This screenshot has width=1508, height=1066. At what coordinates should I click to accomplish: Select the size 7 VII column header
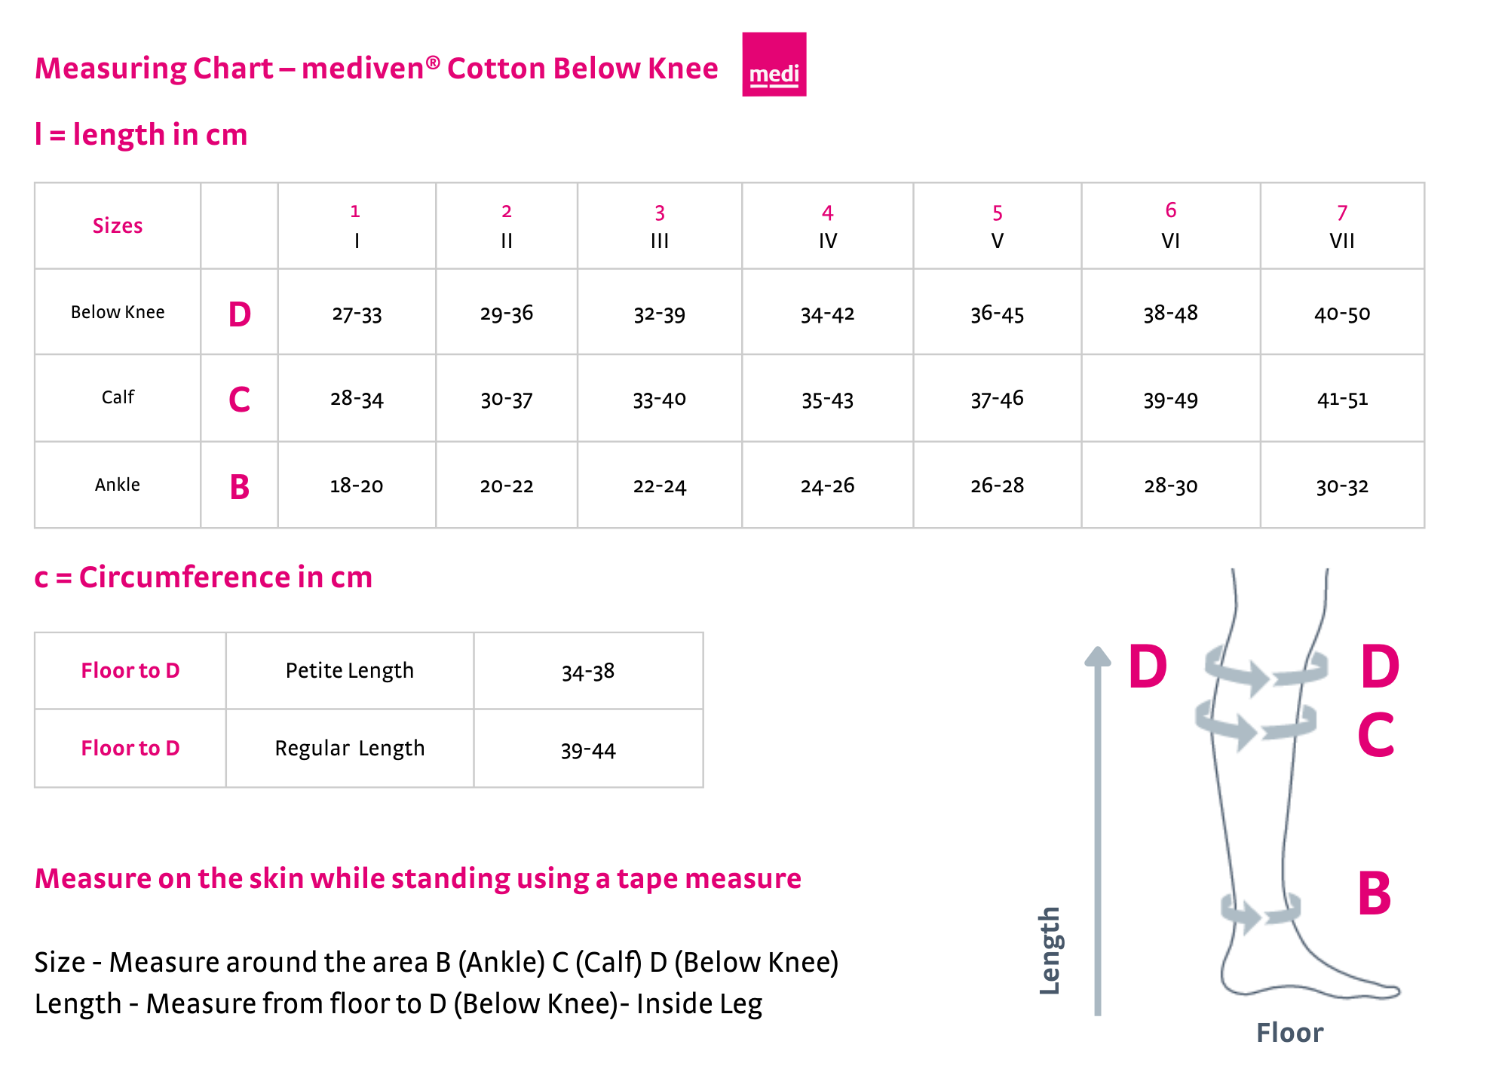(1342, 226)
